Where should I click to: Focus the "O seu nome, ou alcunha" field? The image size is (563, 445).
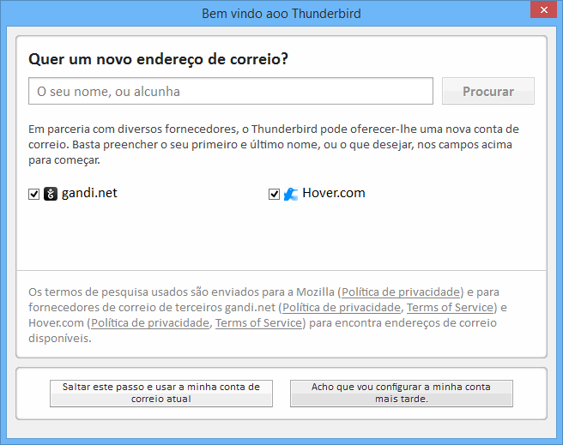point(230,91)
